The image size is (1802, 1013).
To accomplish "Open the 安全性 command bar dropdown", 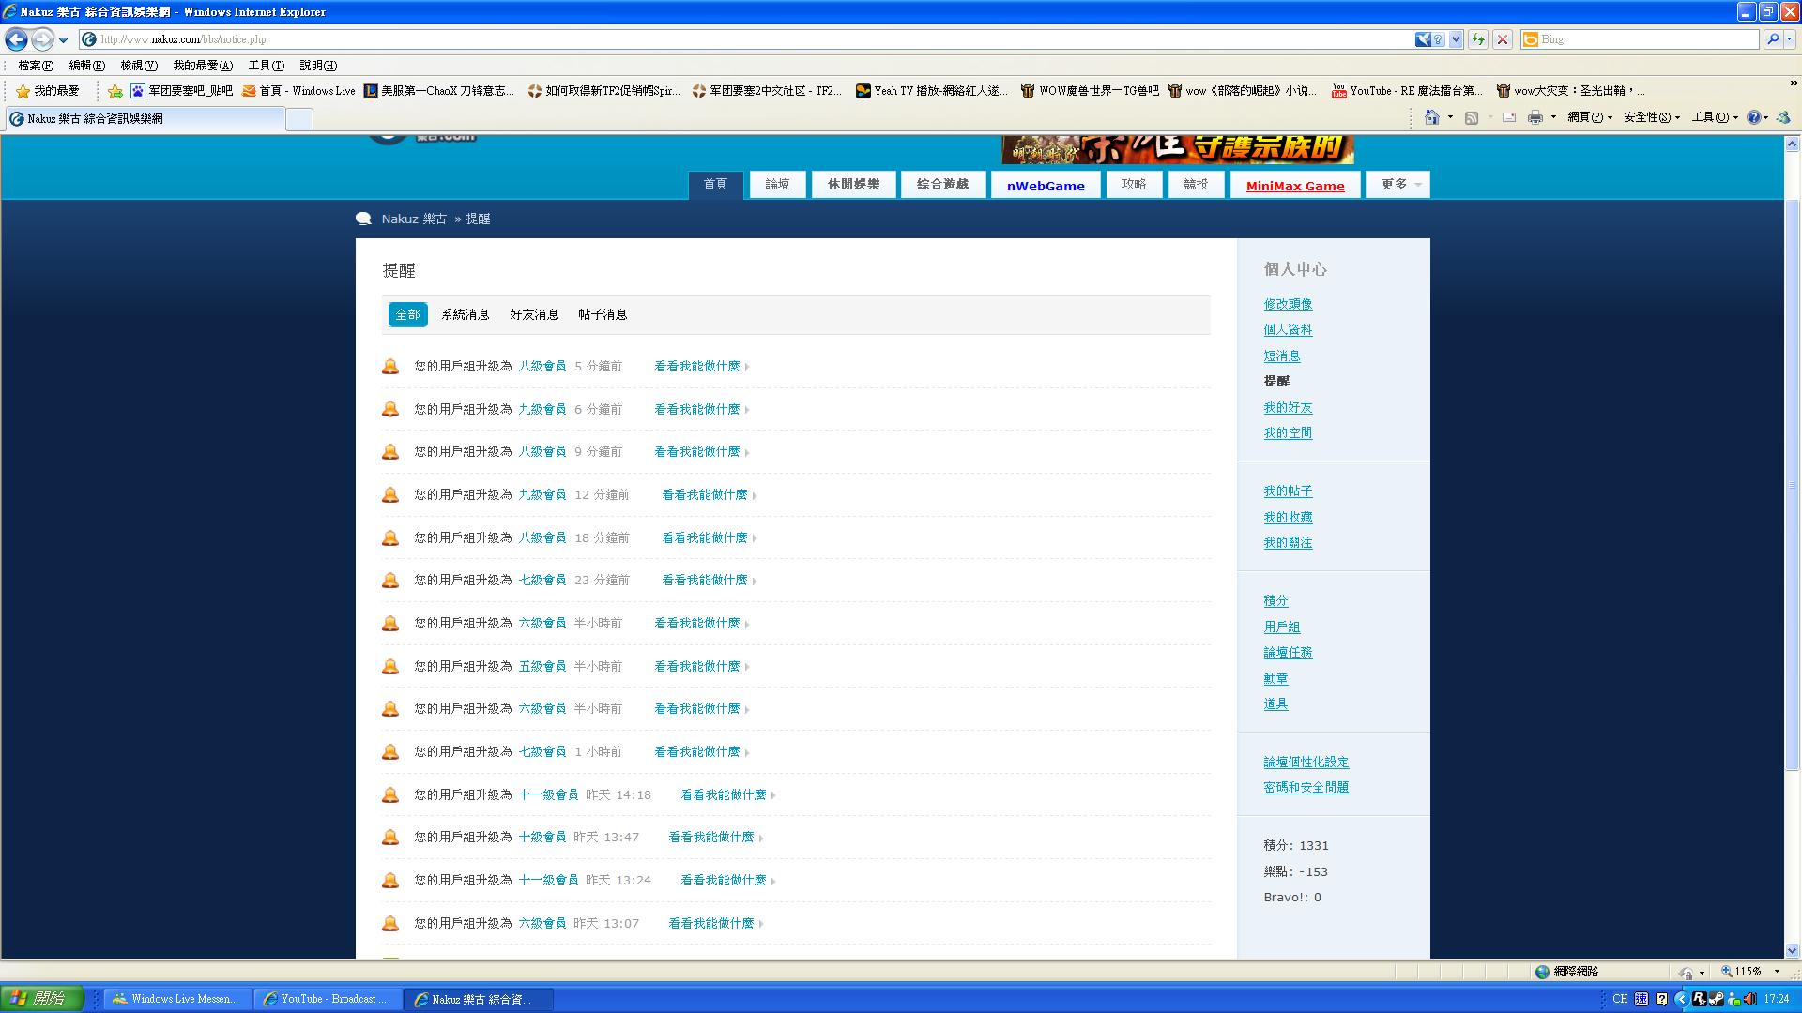I will coord(1651,117).
